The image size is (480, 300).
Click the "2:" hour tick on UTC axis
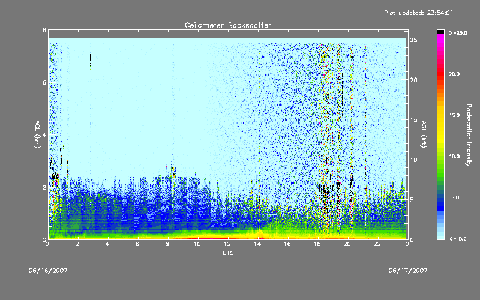point(78,244)
